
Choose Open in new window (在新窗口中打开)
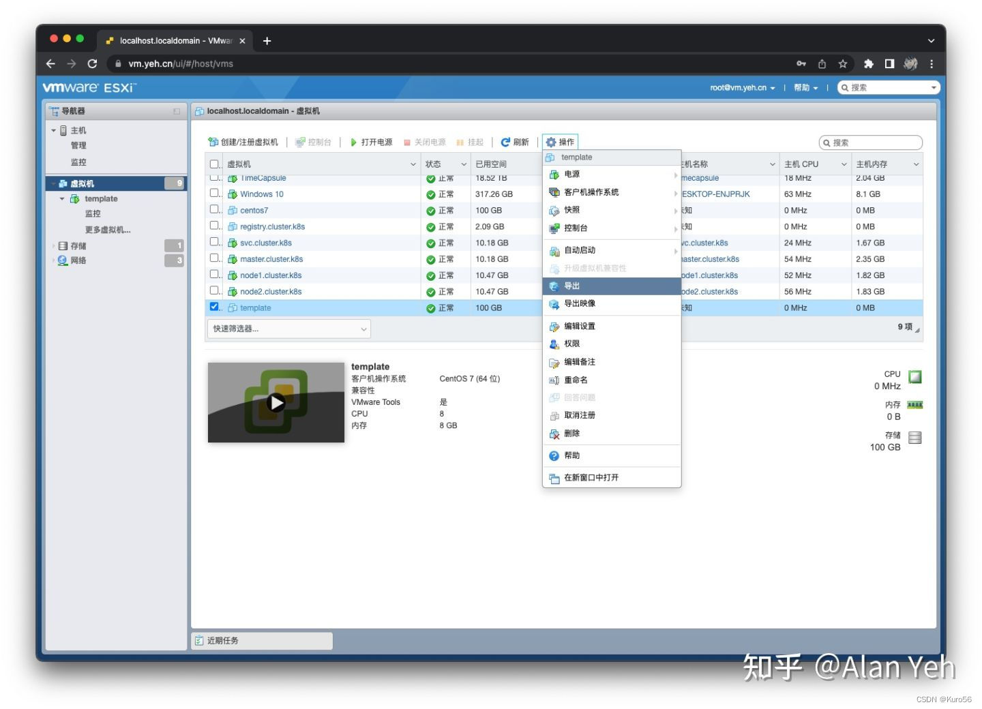612,477
